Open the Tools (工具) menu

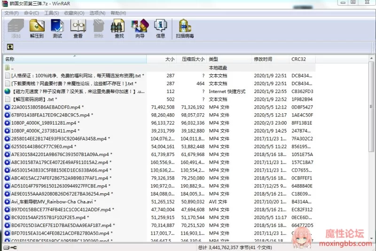click(x=52, y=13)
